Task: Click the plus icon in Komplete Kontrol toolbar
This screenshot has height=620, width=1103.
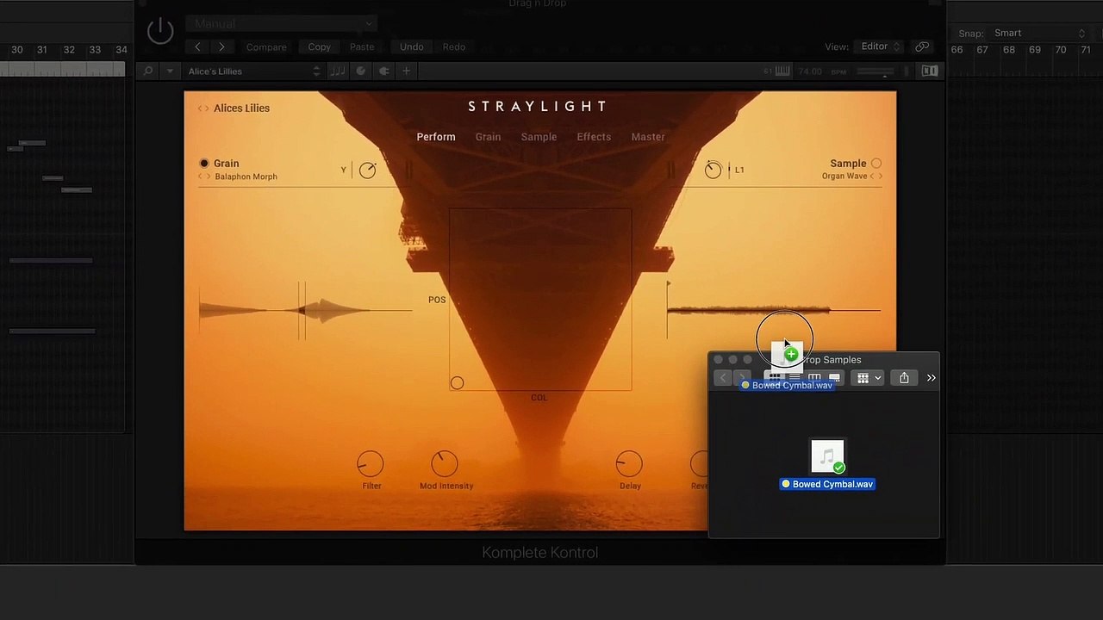Action: (406, 71)
